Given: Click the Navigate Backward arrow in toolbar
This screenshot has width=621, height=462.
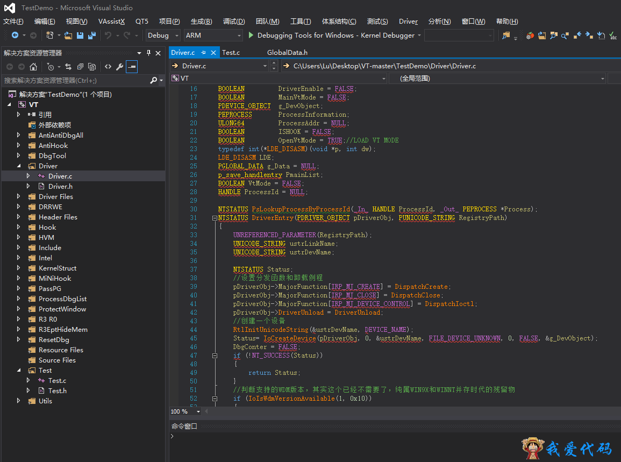Looking at the screenshot, I should tap(15, 35).
